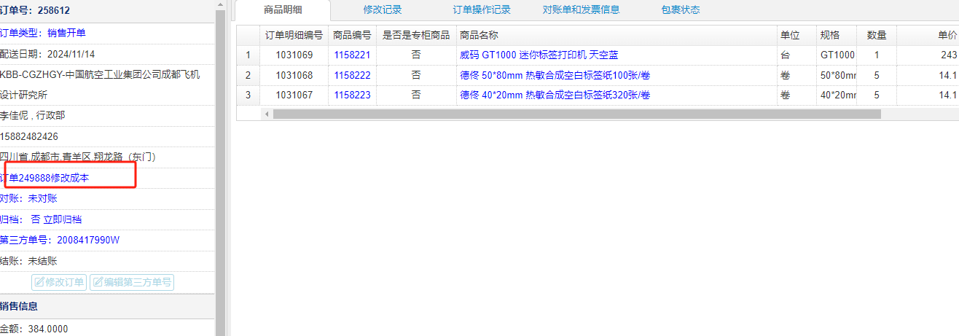Click the table's horizontal scrollbar thumb

coord(576,114)
